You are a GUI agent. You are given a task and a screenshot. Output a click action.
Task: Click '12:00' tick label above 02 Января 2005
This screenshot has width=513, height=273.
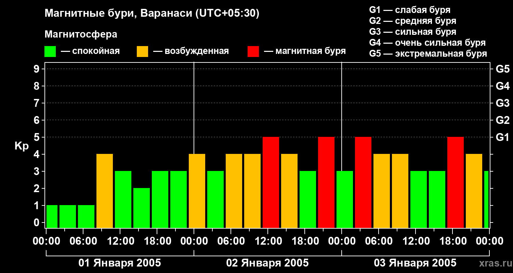268,241
